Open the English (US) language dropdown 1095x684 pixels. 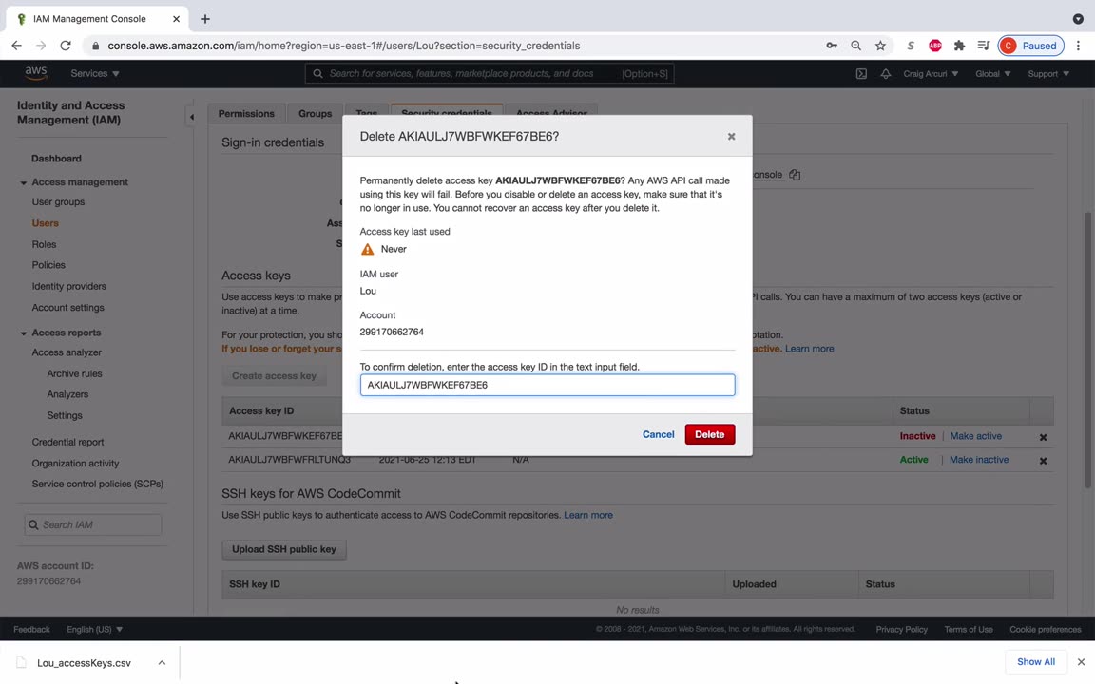(94, 630)
